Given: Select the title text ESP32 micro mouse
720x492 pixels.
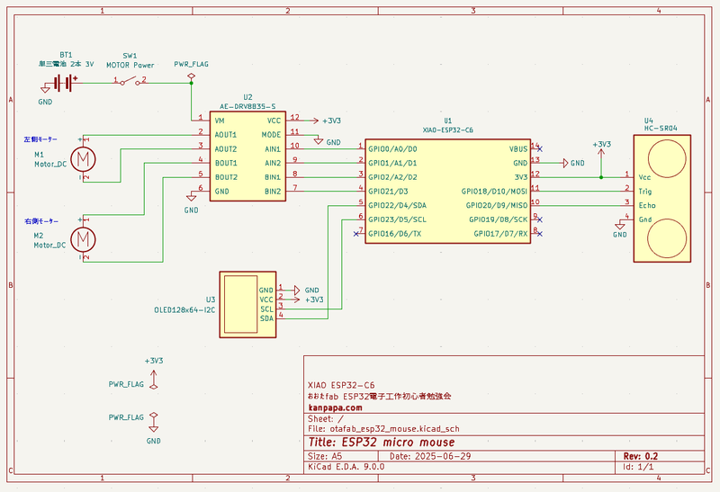Looking at the screenshot, I should click(382, 442).
